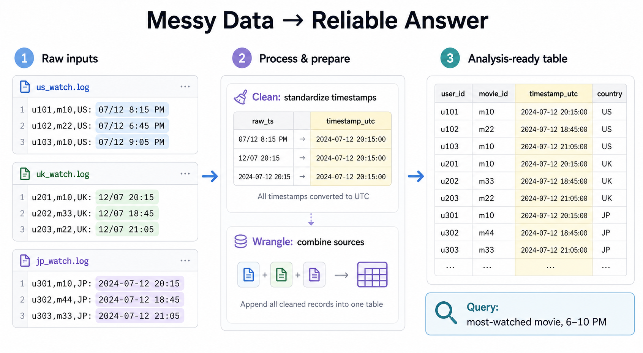Click the highlighted 07/12 6:45 PM timestamp
This screenshot has height=353, width=643.
click(132, 126)
